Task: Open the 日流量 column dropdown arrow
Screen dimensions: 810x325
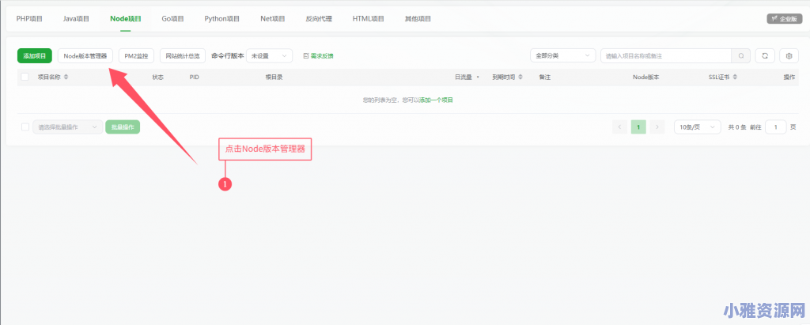Action: coord(478,77)
